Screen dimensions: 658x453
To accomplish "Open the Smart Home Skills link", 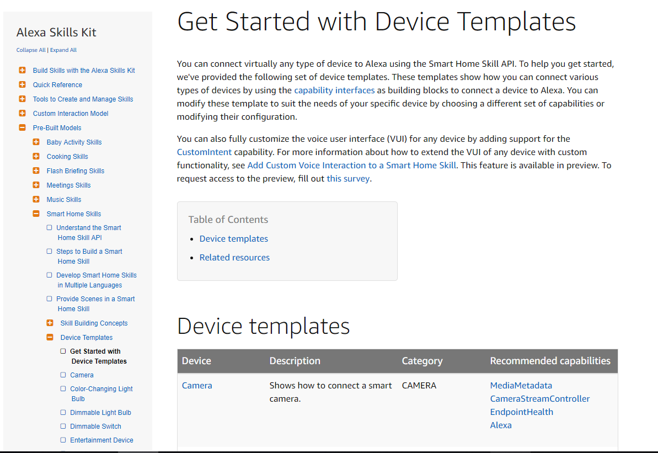I will pos(74,214).
